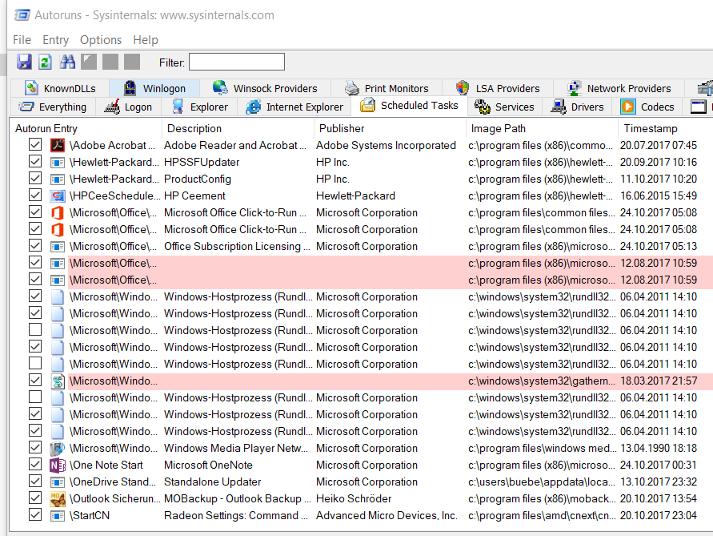This screenshot has width=713, height=536.
Task: Click the Refresh toolbar icon
Action: 45,62
